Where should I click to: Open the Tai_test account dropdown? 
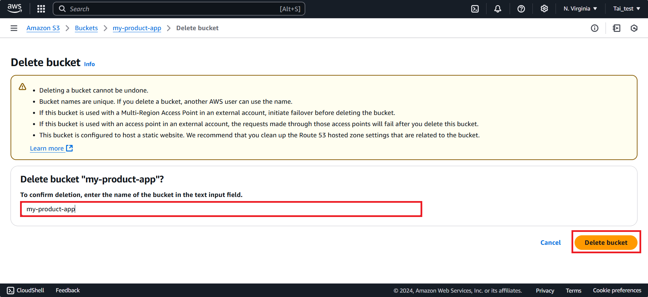(627, 9)
